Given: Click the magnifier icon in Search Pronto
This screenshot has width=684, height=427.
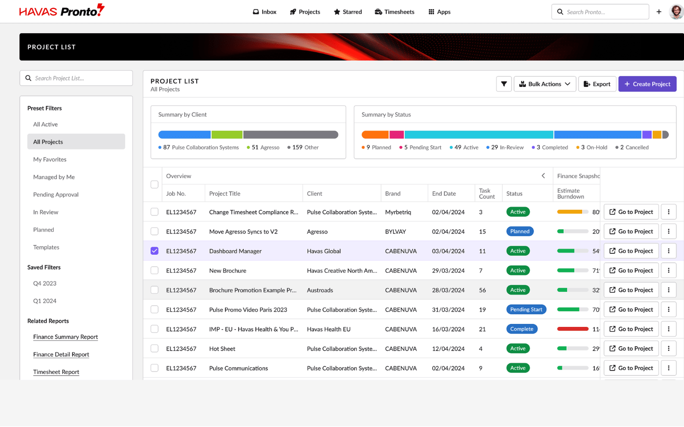Looking at the screenshot, I should (560, 12).
